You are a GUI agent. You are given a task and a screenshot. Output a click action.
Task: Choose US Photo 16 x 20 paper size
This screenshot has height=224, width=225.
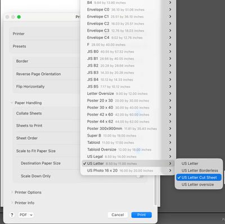(x=128, y=170)
